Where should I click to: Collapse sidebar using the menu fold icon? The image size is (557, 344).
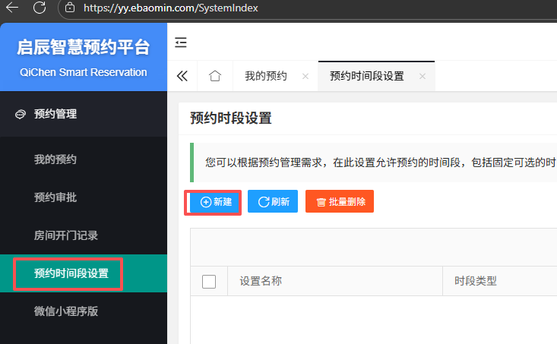(181, 43)
